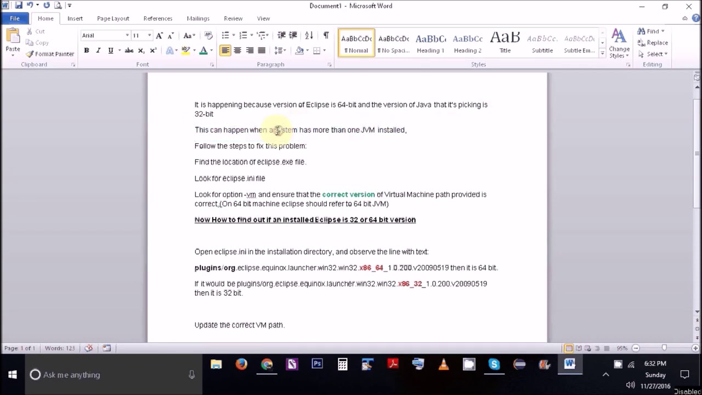The image size is (702, 395).
Task: Click the Sort icon
Action: coord(309,35)
